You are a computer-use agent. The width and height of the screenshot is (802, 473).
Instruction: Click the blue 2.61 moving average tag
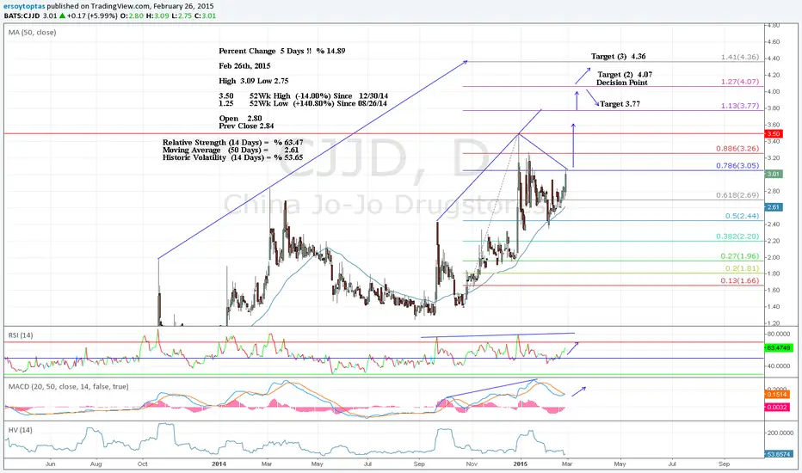click(773, 207)
